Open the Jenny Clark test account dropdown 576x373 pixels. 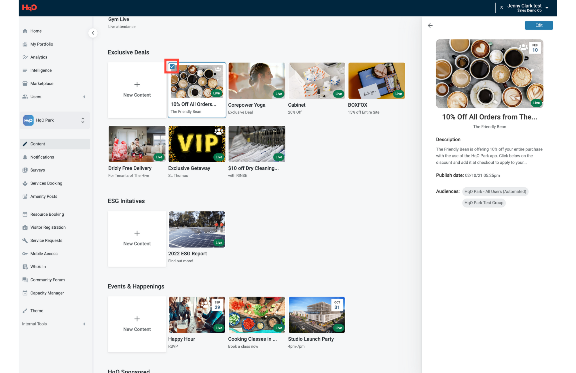pos(547,8)
